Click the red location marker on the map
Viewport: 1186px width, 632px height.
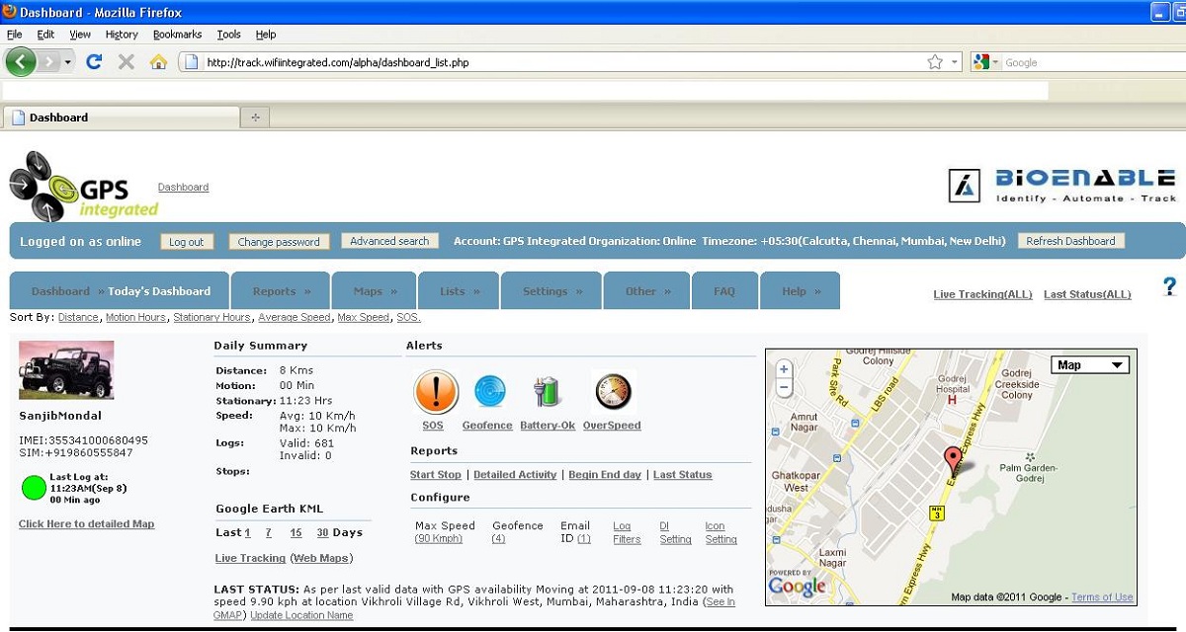[x=952, y=459]
